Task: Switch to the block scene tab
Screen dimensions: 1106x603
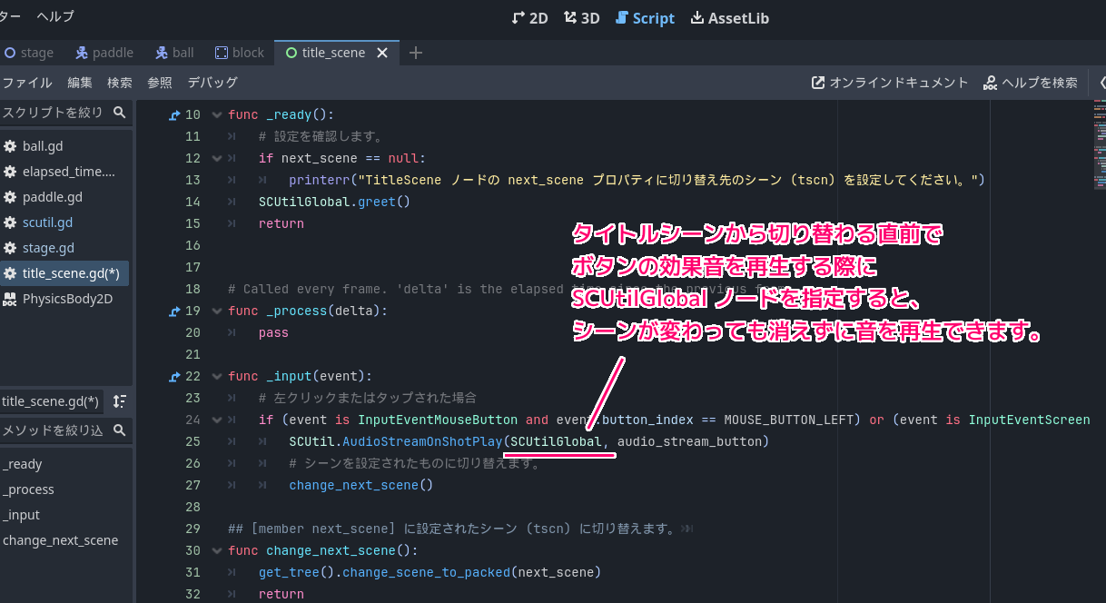Action: coord(239,53)
